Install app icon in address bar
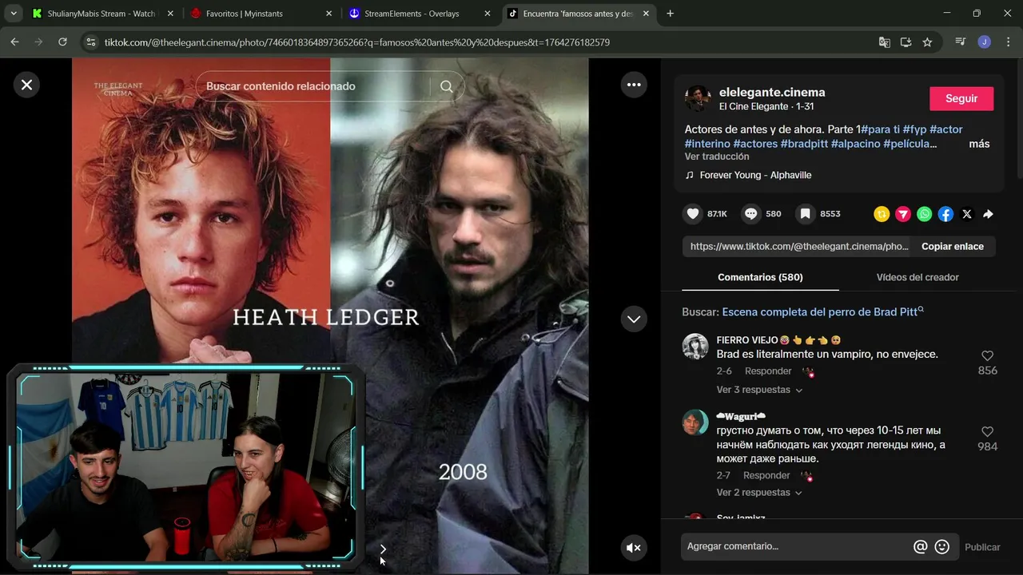This screenshot has height=575, width=1023. [906, 42]
